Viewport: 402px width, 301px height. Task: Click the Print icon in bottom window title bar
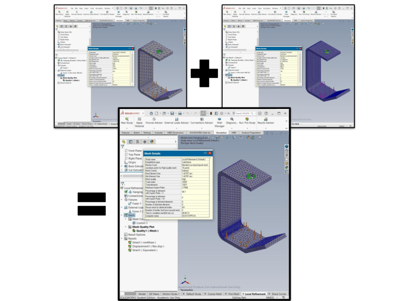click(x=180, y=113)
